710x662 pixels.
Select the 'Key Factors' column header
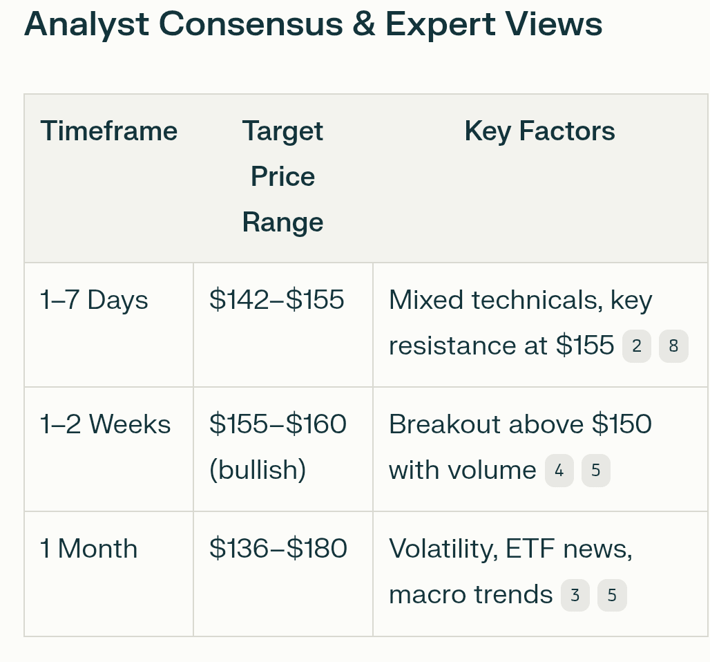539,131
